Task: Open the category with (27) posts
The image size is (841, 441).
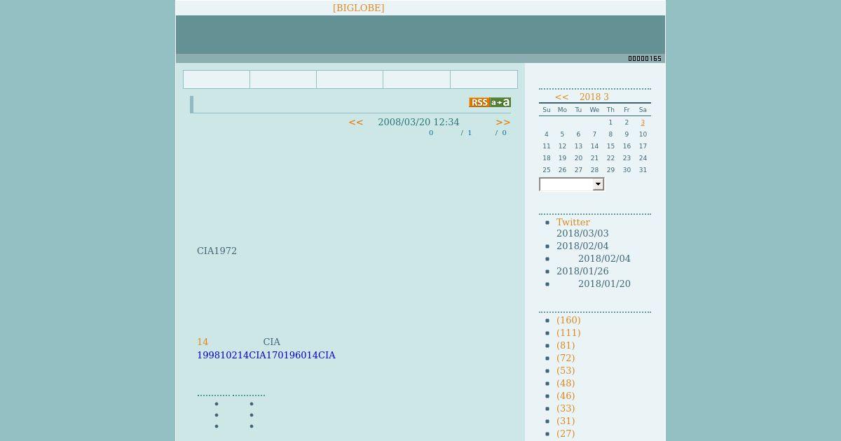Action: (x=566, y=434)
